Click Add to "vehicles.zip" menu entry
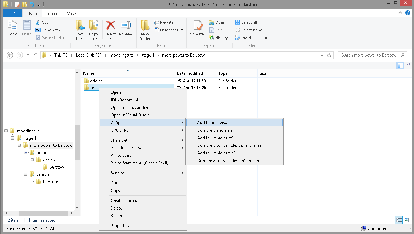Image resolution: width=414 pixels, height=234 pixels. tap(216, 153)
